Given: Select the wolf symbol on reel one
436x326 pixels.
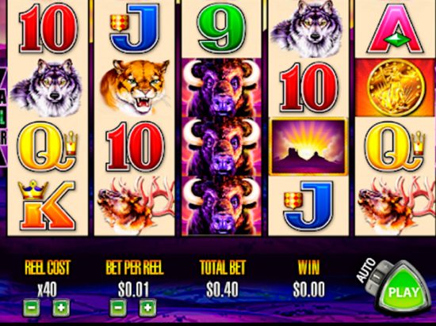Looking at the screenshot, I should coord(47,87).
